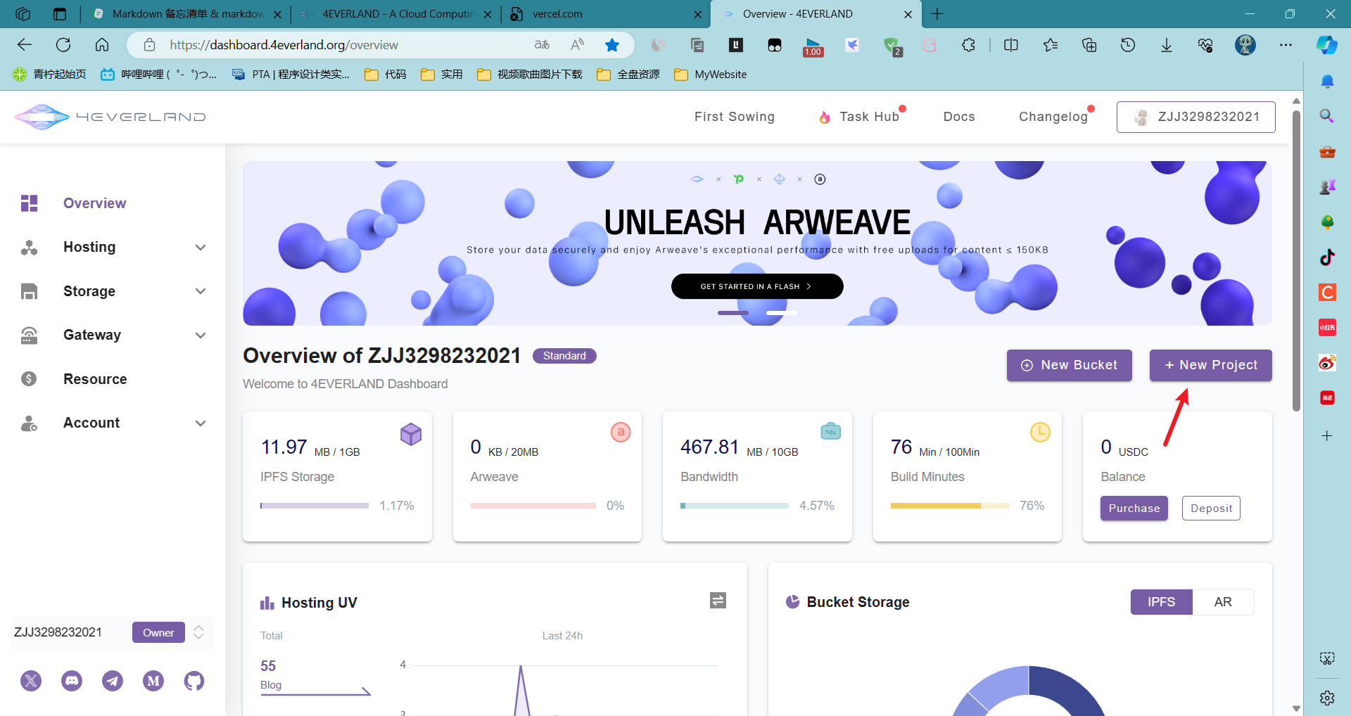Click the Build Minutes progress bar
The height and width of the screenshot is (716, 1351).
(949, 506)
